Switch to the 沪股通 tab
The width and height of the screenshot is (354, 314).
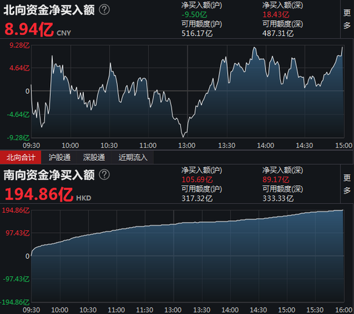(59, 158)
